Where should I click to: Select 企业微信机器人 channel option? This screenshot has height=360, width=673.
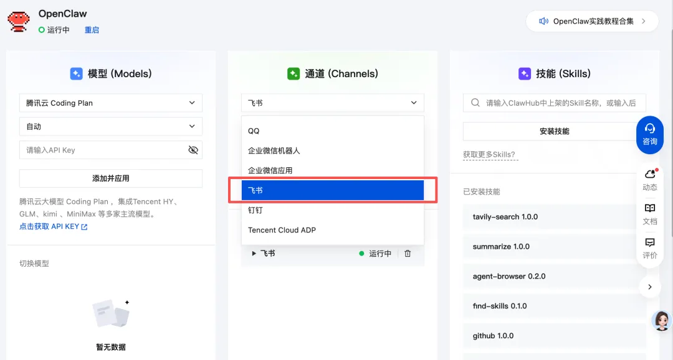333,150
